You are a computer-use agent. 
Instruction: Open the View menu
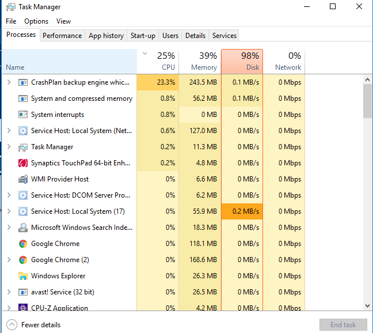[63, 21]
